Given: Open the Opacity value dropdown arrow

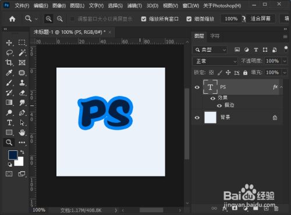Looking at the screenshot, I should click(x=285, y=61).
